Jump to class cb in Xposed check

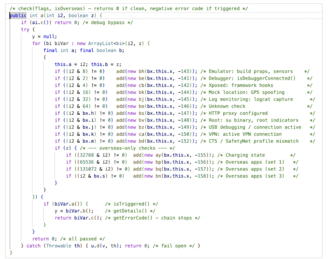tap(141, 85)
